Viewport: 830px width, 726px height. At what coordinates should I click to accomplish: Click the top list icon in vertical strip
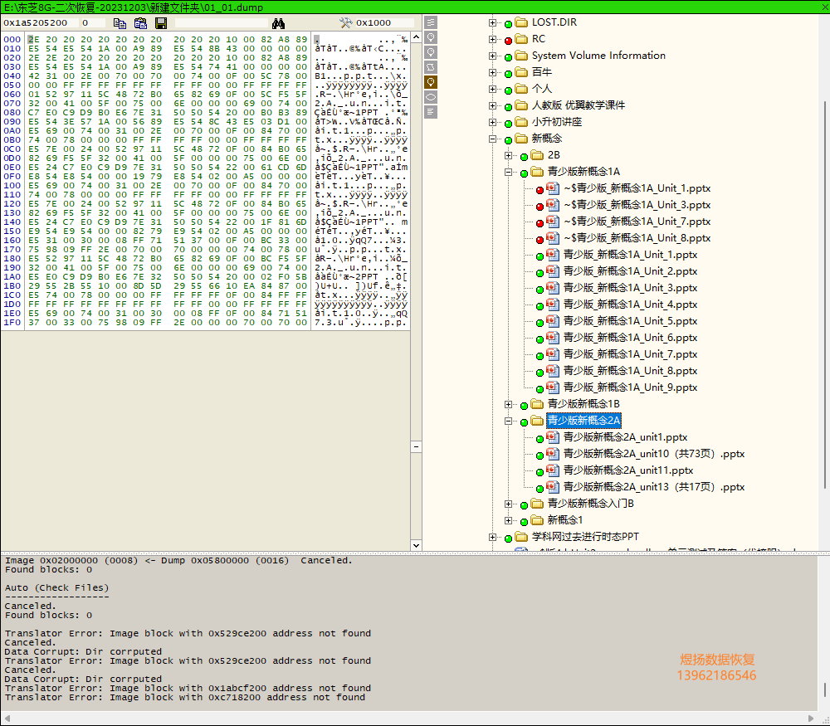tap(431, 22)
